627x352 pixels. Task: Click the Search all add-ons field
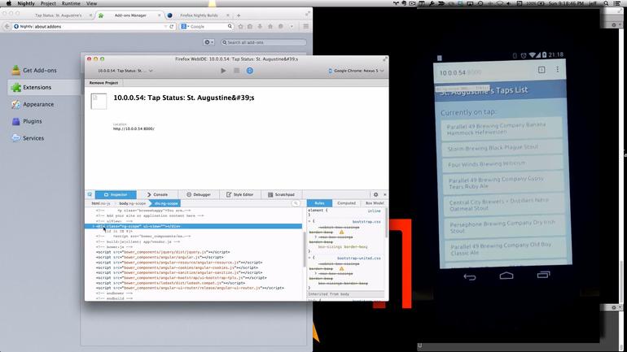pyautogui.click(x=263, y=42)
